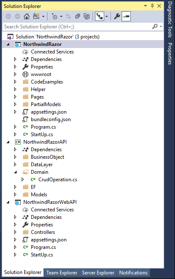Click the pin auto-hide icon
The height and width of the screenshot is (279, 175).
pyautogui.click(x=152, y=6)
